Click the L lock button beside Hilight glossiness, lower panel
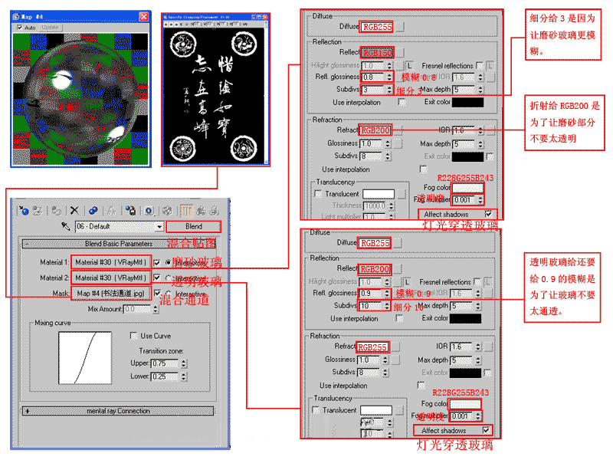Screen dimensions: 613x460 (x=407, y=281)
